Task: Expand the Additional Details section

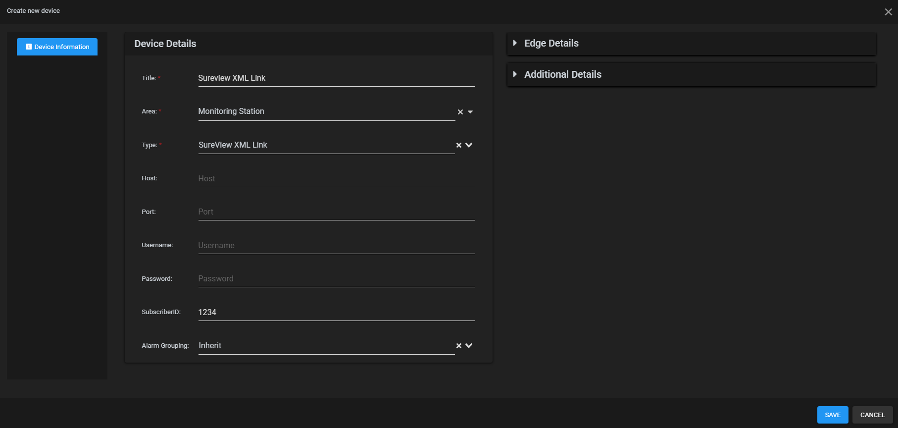Action: tap(562, 75)
